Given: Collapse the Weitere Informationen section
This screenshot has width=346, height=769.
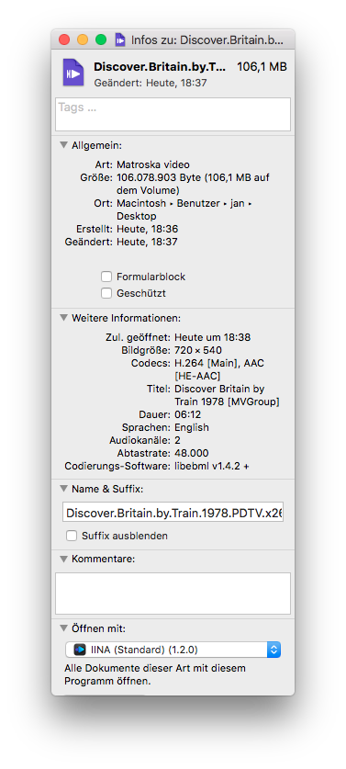Looking at the screenshot, I should click(x=63, y=318).
